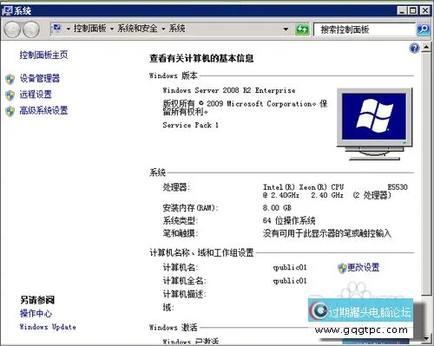Click the scrollbar down arrow
The width and height of the screenshot is (434, 346).
coord(426,337)
